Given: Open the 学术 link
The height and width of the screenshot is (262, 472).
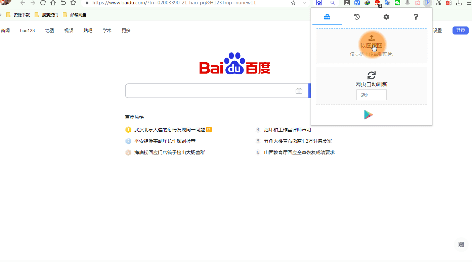Looking at the screenshot, I should (107, 30).
